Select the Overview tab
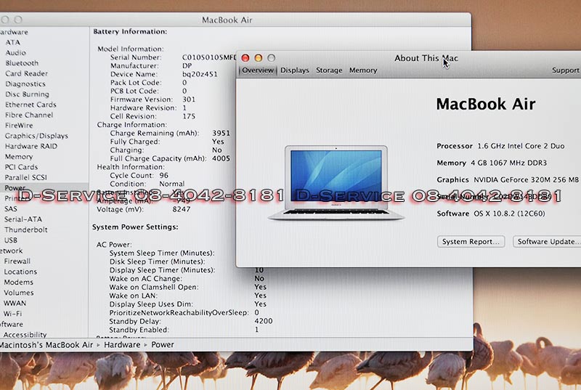This screenshot has height=390, width=581. (x=258, y=70)
